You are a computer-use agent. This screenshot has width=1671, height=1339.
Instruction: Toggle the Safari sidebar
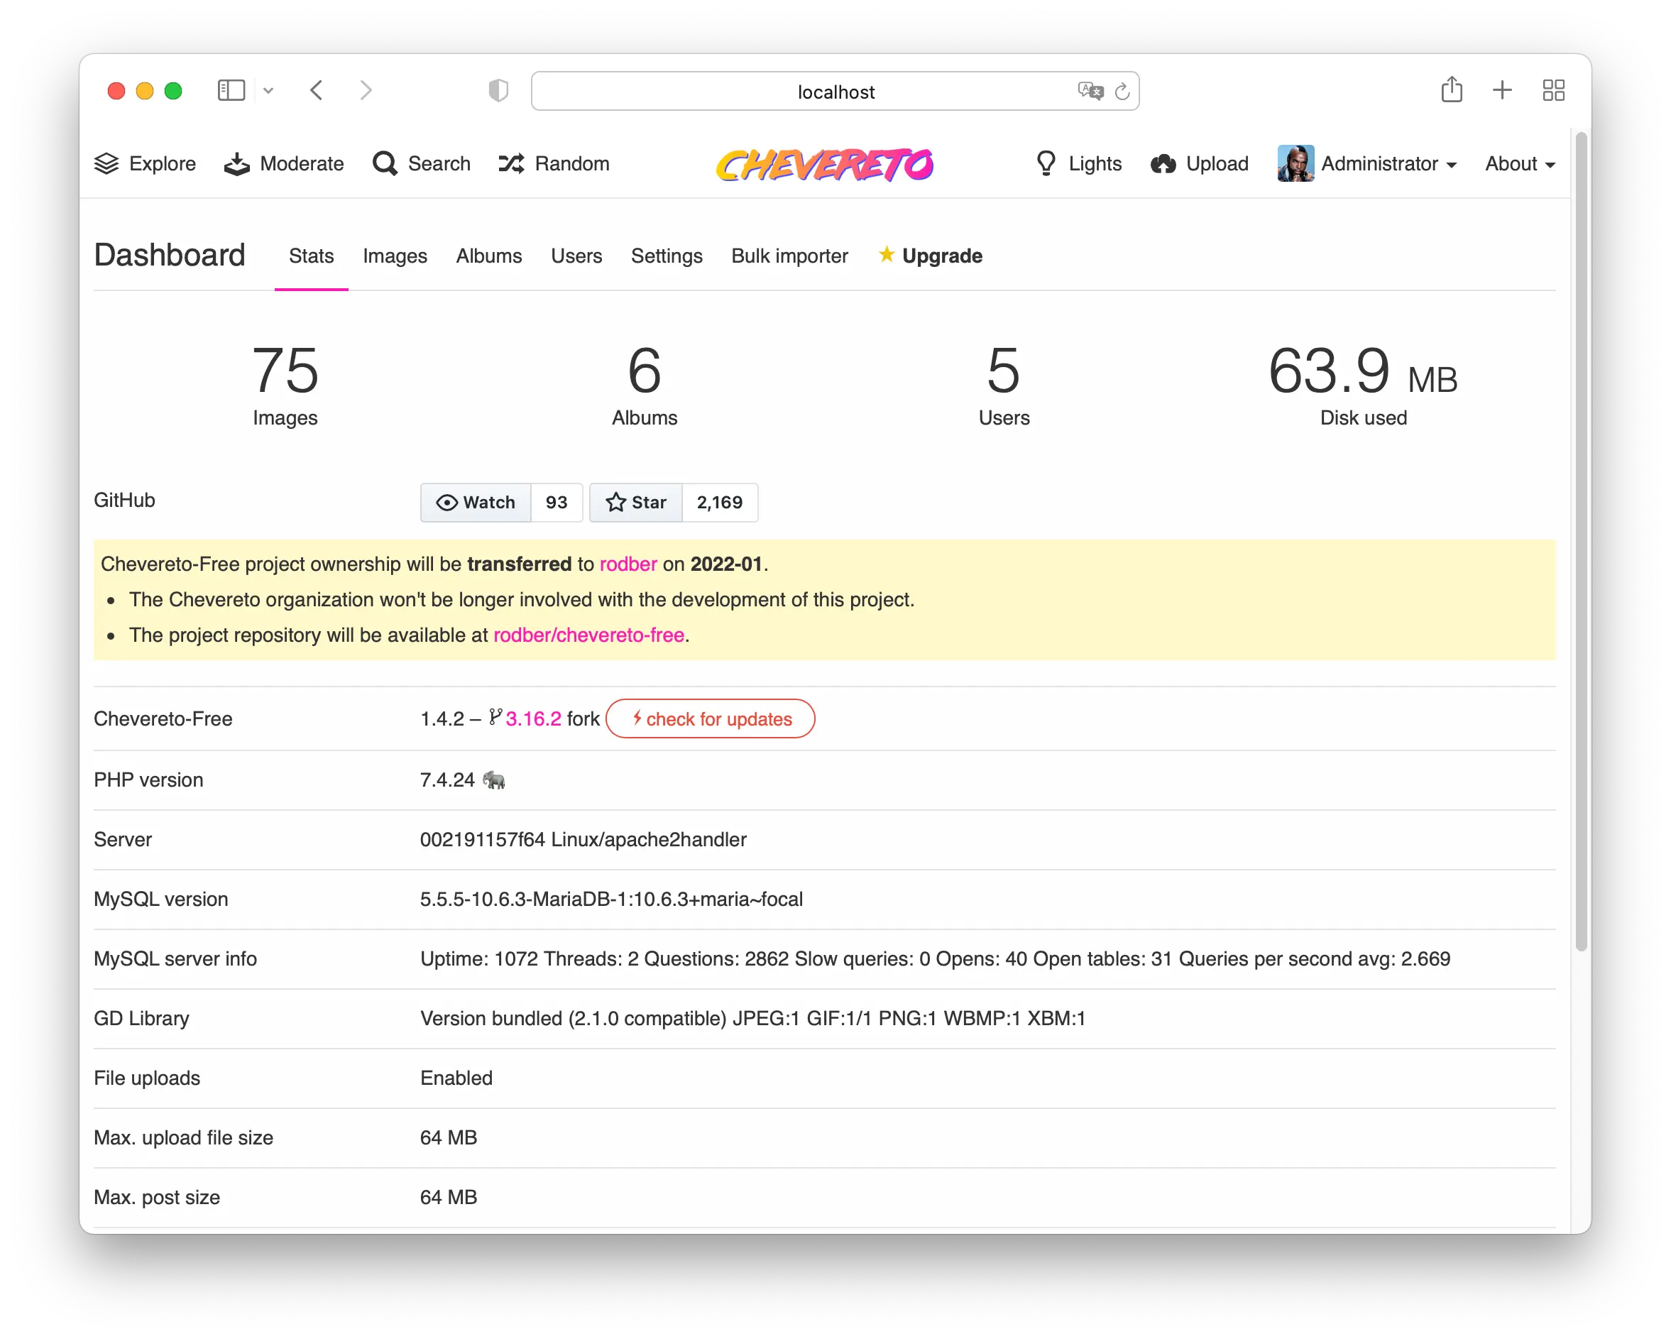pos(231,90)
